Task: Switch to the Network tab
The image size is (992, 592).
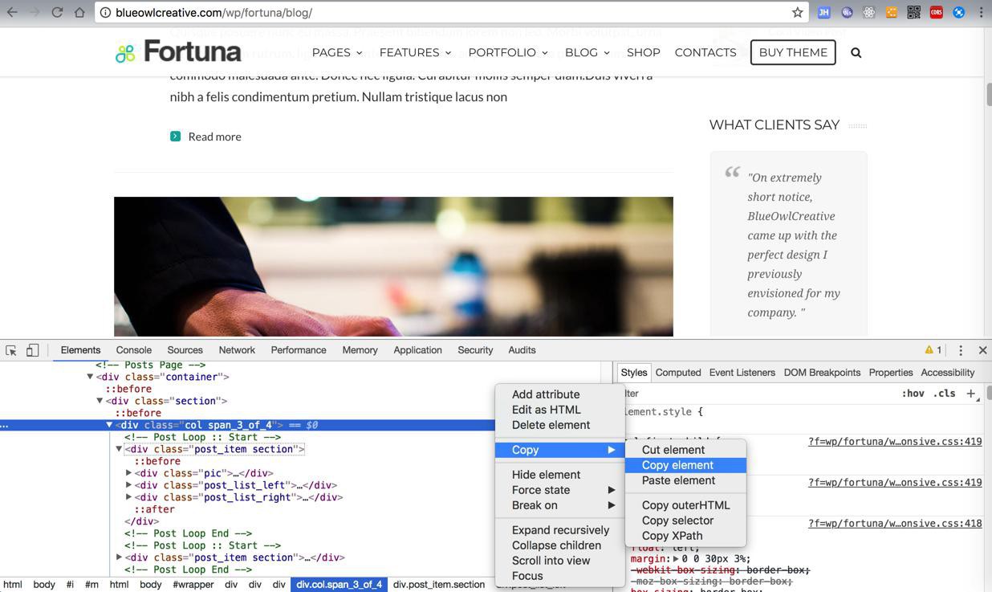Action: (237, 350)
